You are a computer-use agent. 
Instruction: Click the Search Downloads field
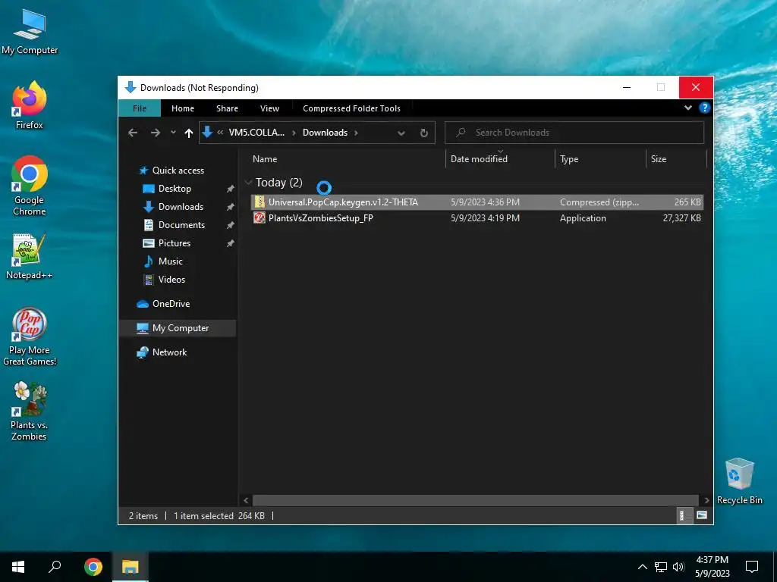[574, 133]
